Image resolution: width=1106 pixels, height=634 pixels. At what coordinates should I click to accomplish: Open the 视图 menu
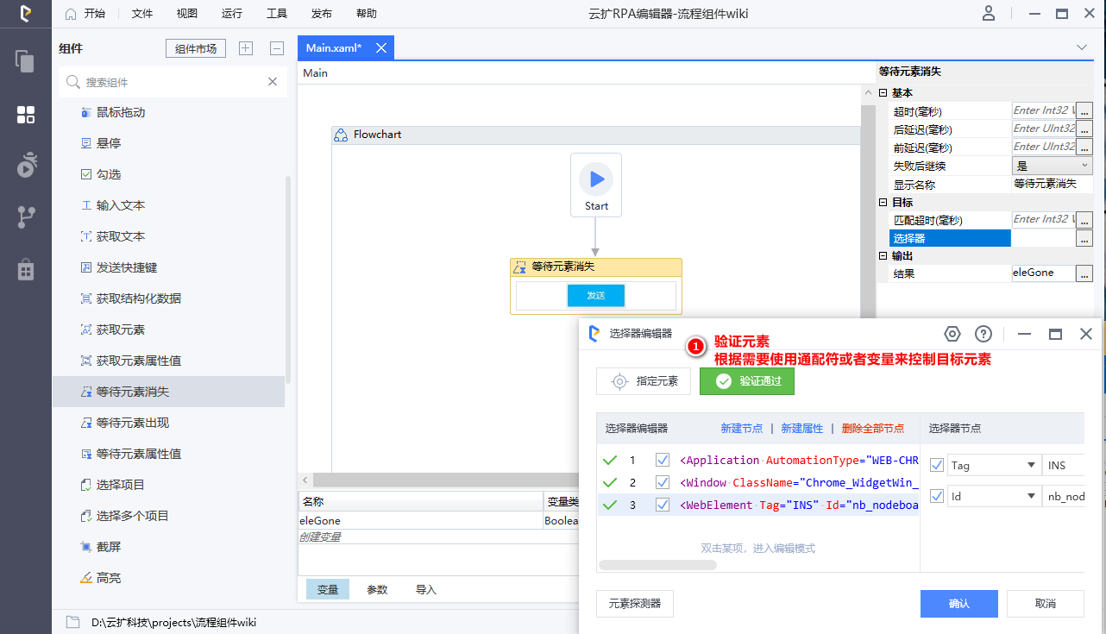coord(186,14)
